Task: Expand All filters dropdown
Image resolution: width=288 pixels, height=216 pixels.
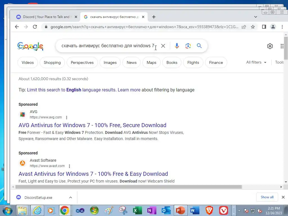Action: click(256, 62)
